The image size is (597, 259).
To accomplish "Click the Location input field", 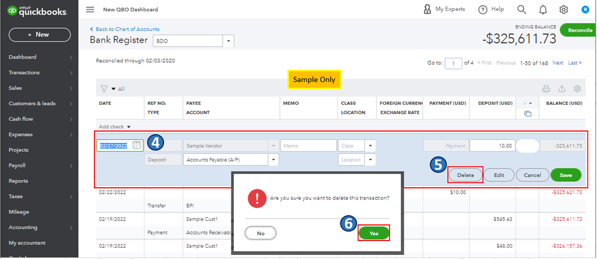I will (351, 160).
